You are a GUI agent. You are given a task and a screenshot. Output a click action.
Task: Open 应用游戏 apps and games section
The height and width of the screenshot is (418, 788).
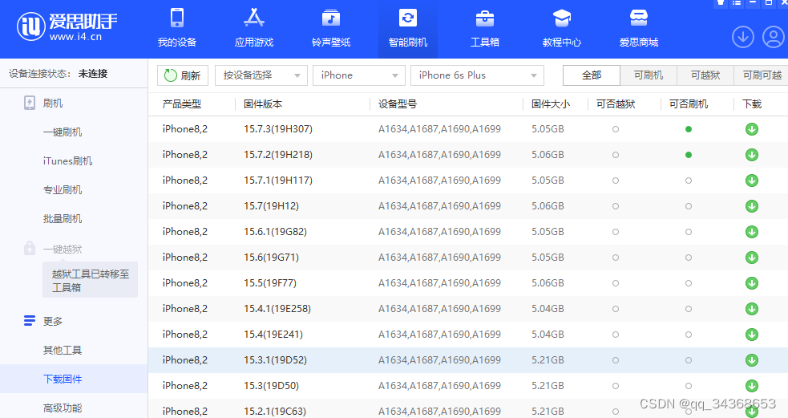[x=254, y=29]
